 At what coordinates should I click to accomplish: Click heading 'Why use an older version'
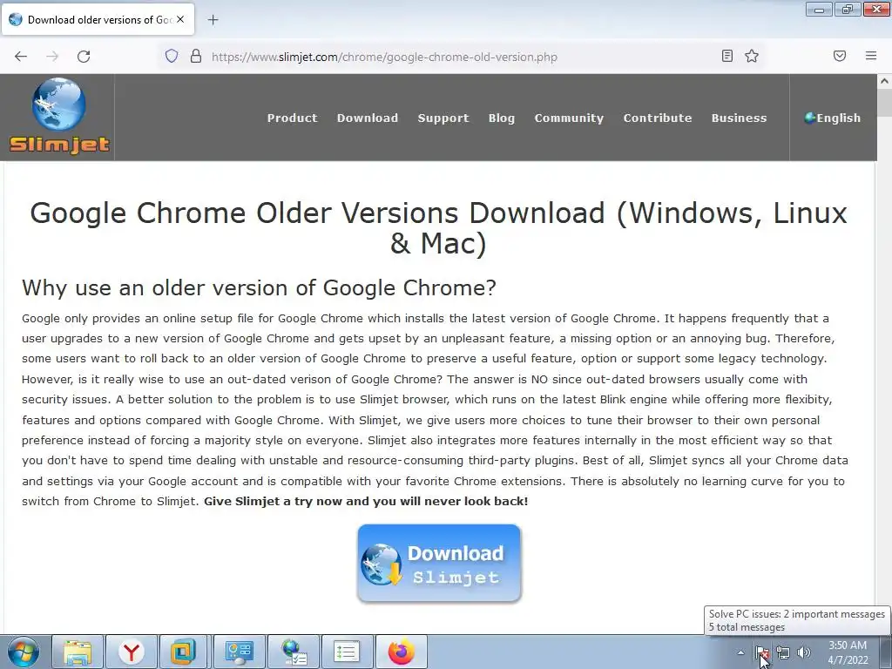coord(259,287)
